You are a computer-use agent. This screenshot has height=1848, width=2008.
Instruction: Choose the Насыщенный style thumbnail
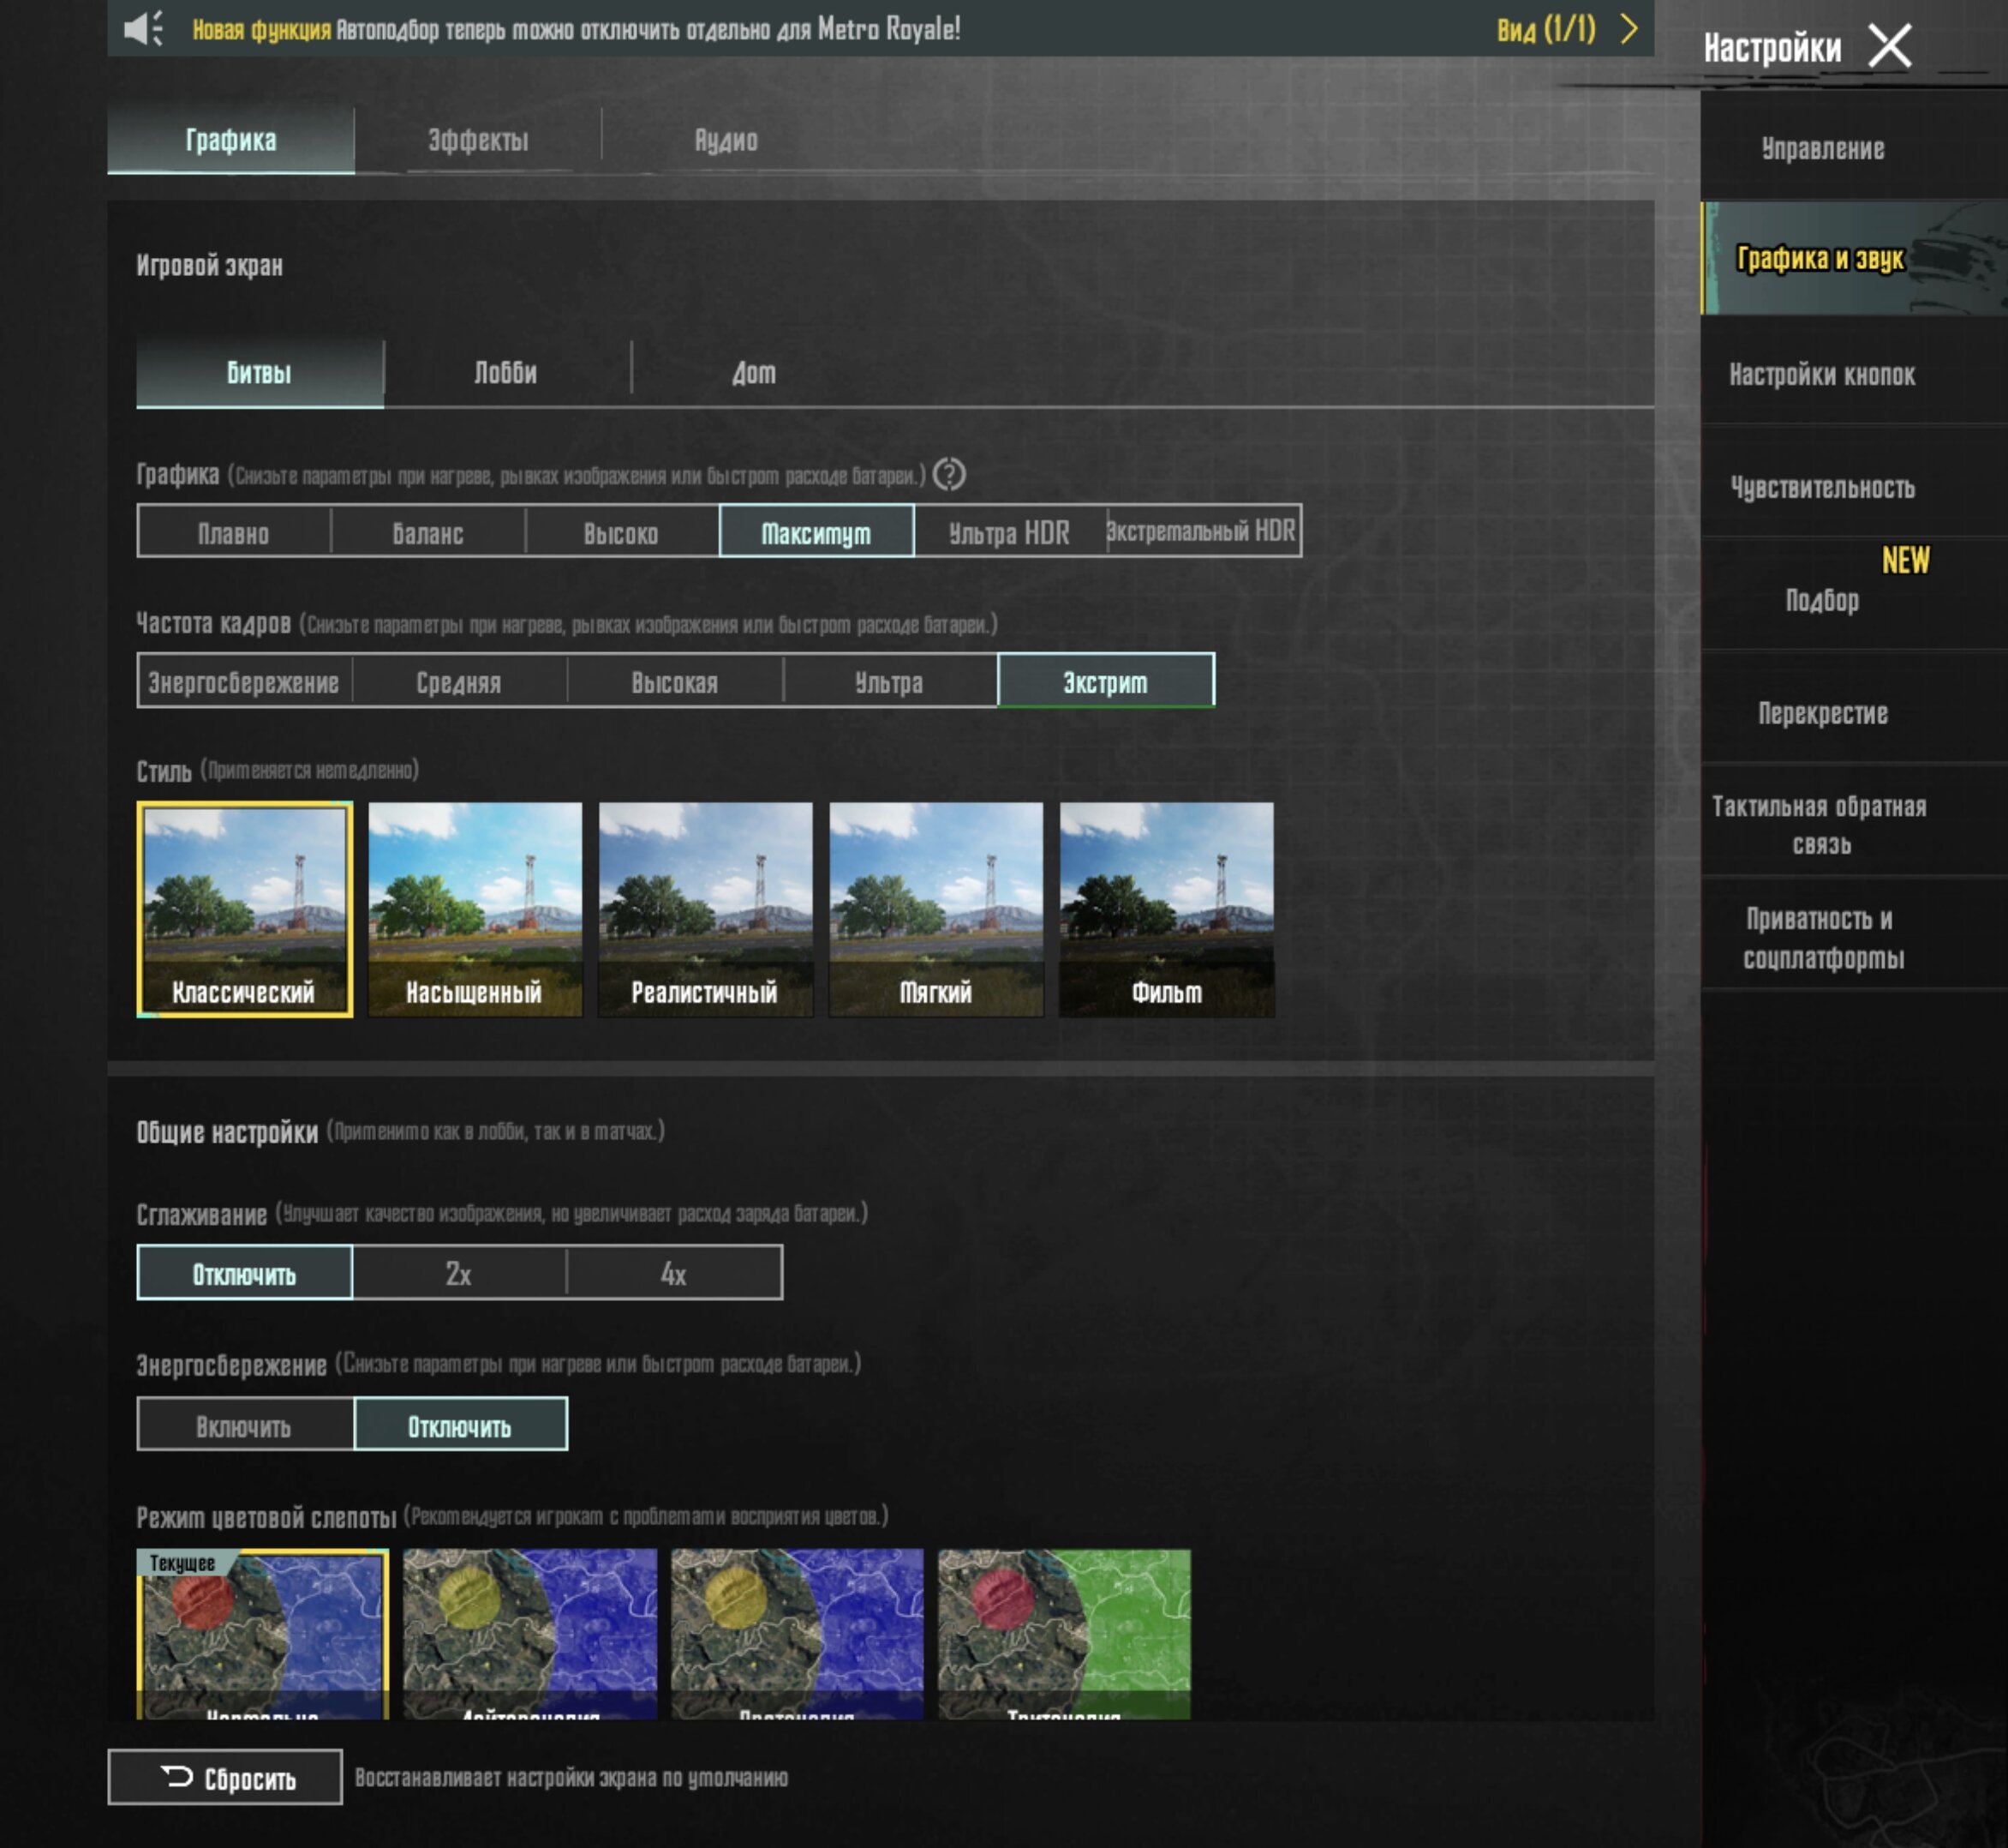pos(475,909)
